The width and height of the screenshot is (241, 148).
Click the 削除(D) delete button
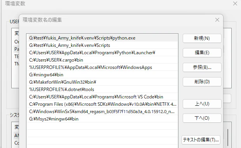coord(202,82)
